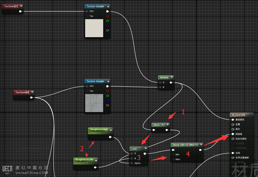Click the white texture preview swatch
Image resolution: width=258 pixels, height=177 pixels.
pyautogui.click(x=94, y=28)
